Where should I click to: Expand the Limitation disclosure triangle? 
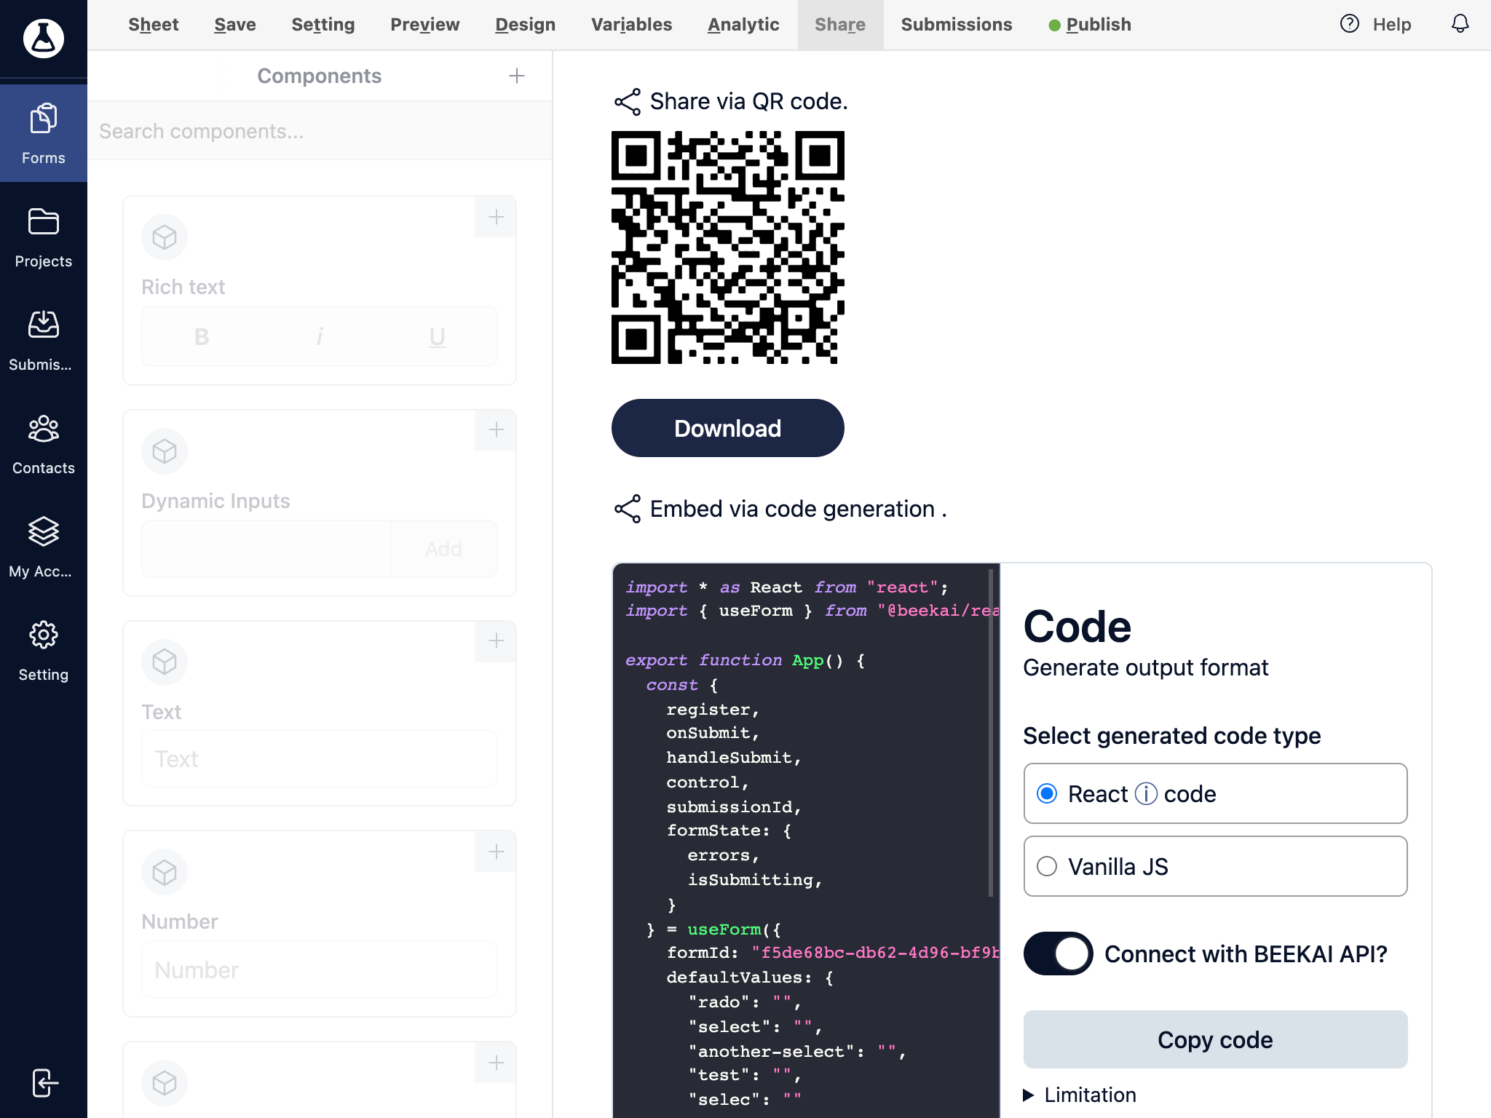click(x=1029, y=1095)
